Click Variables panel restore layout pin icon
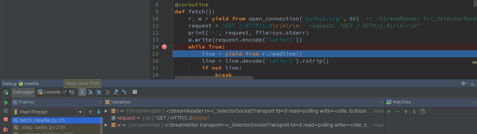The width and height of the screenshot is (477, 134). (x=382, y=103)
